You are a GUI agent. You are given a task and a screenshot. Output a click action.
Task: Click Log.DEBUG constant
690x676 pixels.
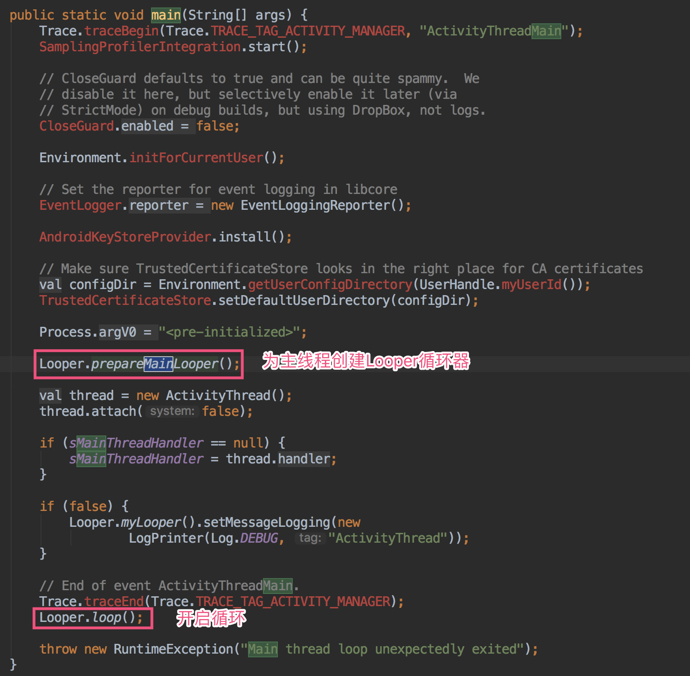point(244,538)
